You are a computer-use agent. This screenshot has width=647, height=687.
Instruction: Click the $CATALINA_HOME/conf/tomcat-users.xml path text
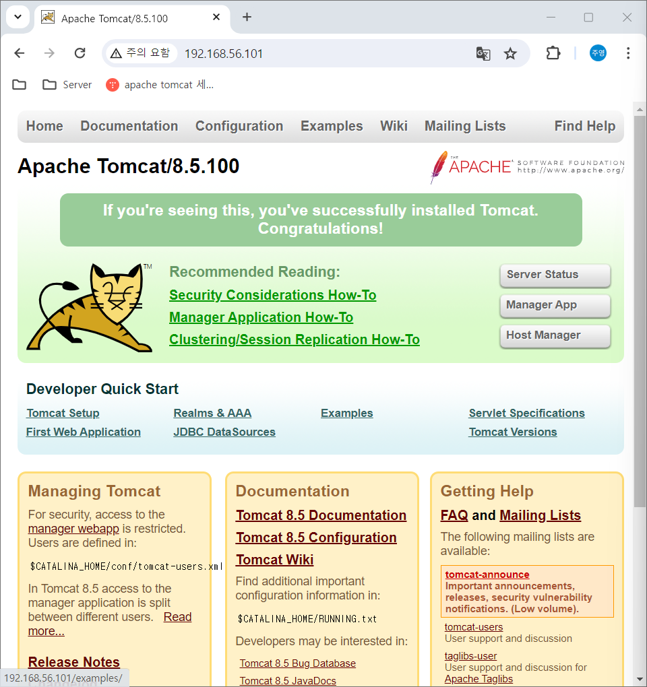(126, 566)
